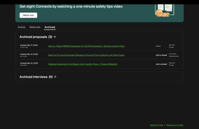
Task: Click help icon beside Archived proposals
Action: [x=55, y=37]
